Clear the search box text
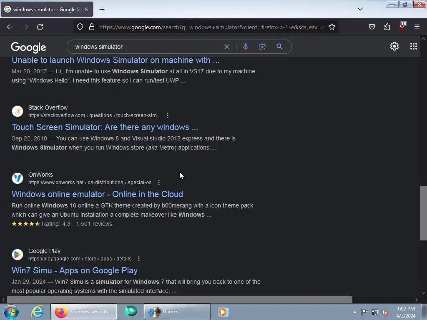427x320 pixels. click(226, 47)
